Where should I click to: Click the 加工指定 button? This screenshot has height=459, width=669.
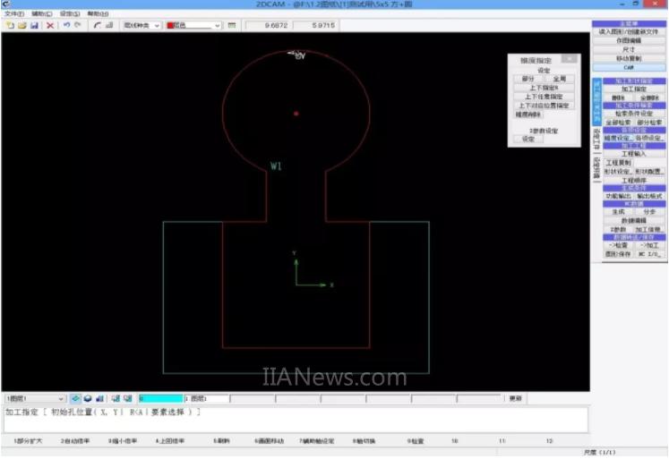tap(629, 89)
